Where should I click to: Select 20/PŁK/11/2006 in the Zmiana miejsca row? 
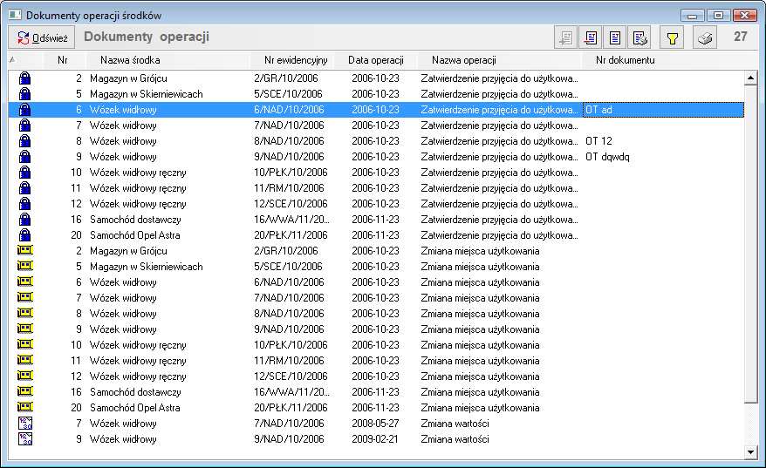pos(291,407)
